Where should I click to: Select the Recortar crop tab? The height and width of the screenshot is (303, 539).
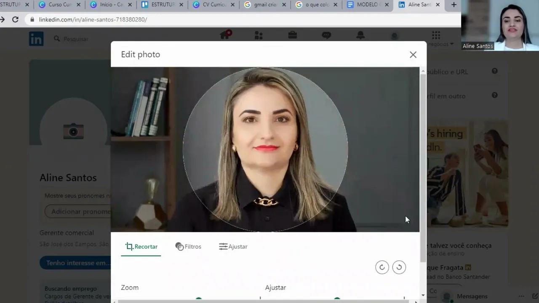tap(141, 247)
